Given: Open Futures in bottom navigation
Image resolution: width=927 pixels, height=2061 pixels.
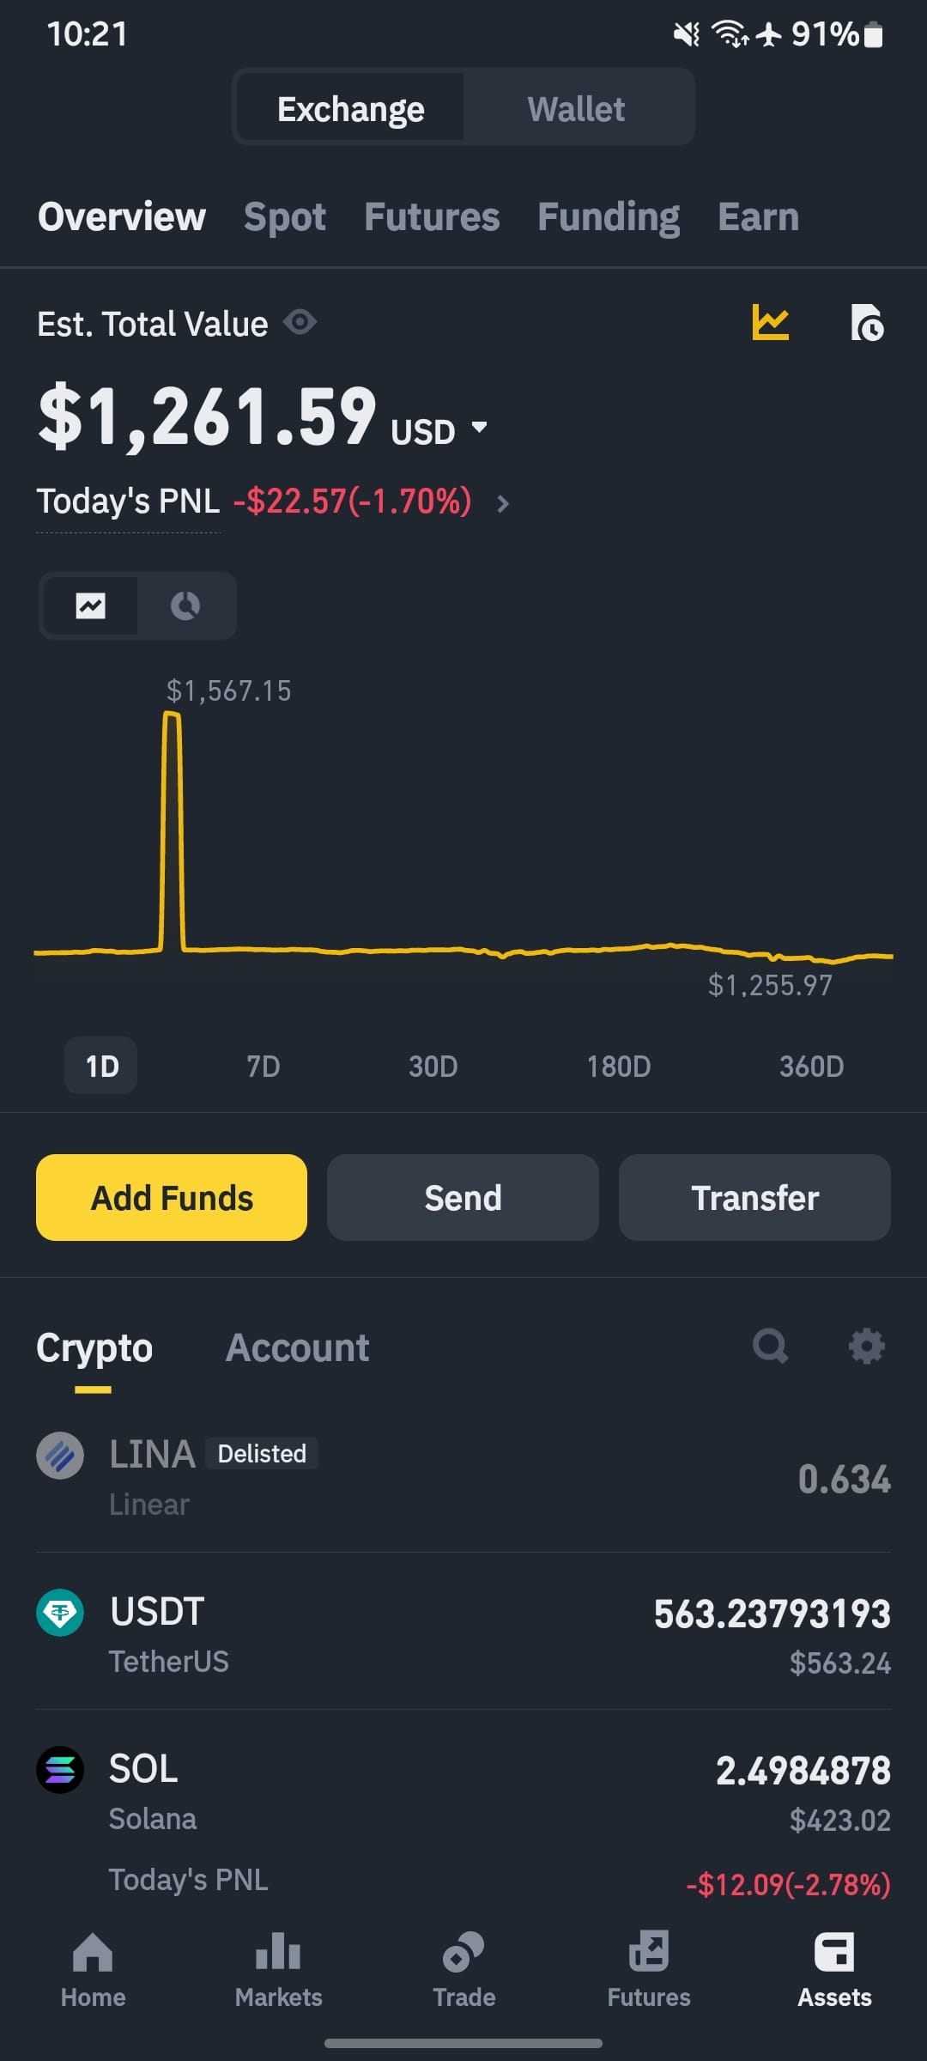Looking at the screenshot, I should click(649, 1970).
